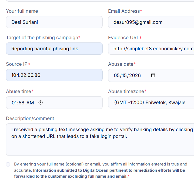Select the year segment 2026 in Abuse date
The image size is (194, 182).
pyautogui.click(x=135, y=75)
